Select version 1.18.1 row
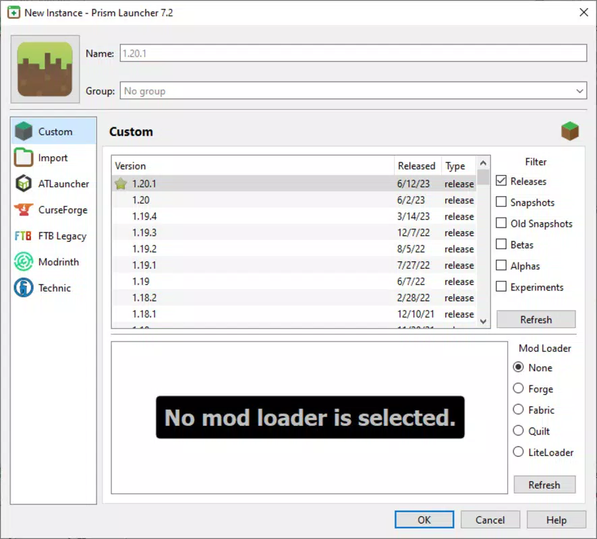This screenshot has height=539, width=597. pyautogui.click(x=293, y=314)
